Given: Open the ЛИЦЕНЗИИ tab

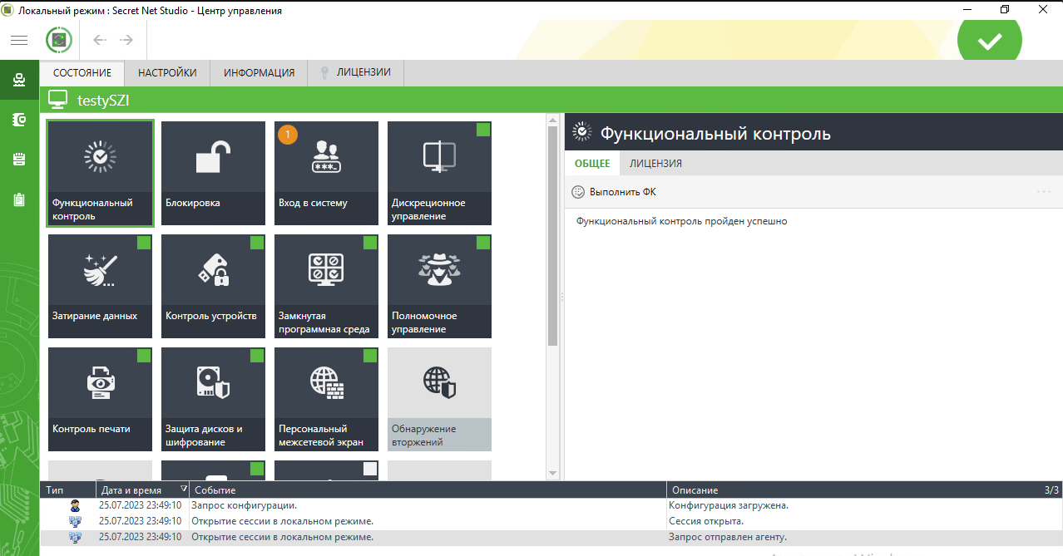Looking at the screenshot, I should 355,73.
